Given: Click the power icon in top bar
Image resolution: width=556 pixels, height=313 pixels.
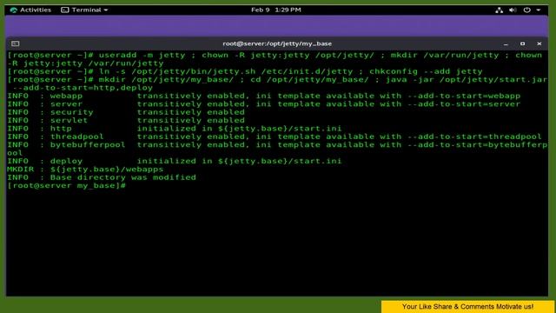Looking at the screenshot, I should [527, 10].
